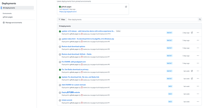Click '2 days ago' timestamp on first deployment

click(x=186, y=33)
